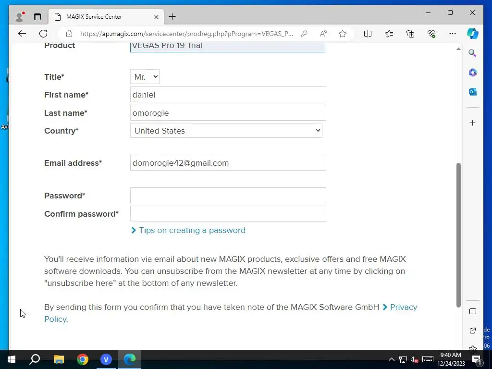This screenshot has width=492, height=369.
Task: Open touch keyboard tray icon
Action: (428, 359)
